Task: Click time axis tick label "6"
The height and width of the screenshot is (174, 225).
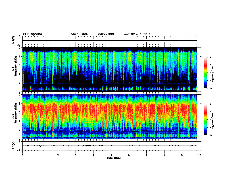Action: [129, 155]
